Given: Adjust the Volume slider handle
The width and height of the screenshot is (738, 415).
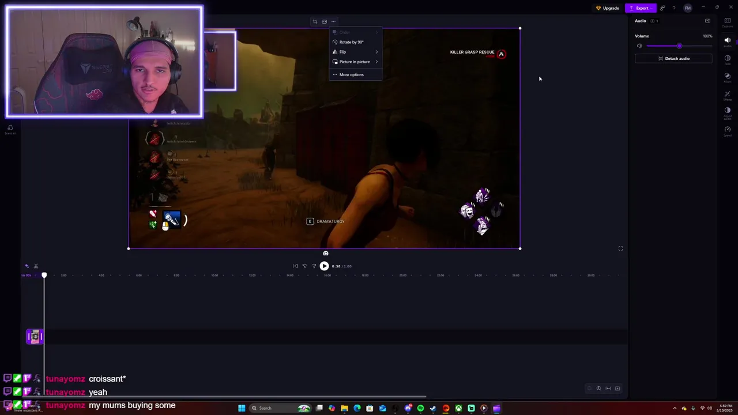Looking at the screenshot, I should click(x=679, y=46).
